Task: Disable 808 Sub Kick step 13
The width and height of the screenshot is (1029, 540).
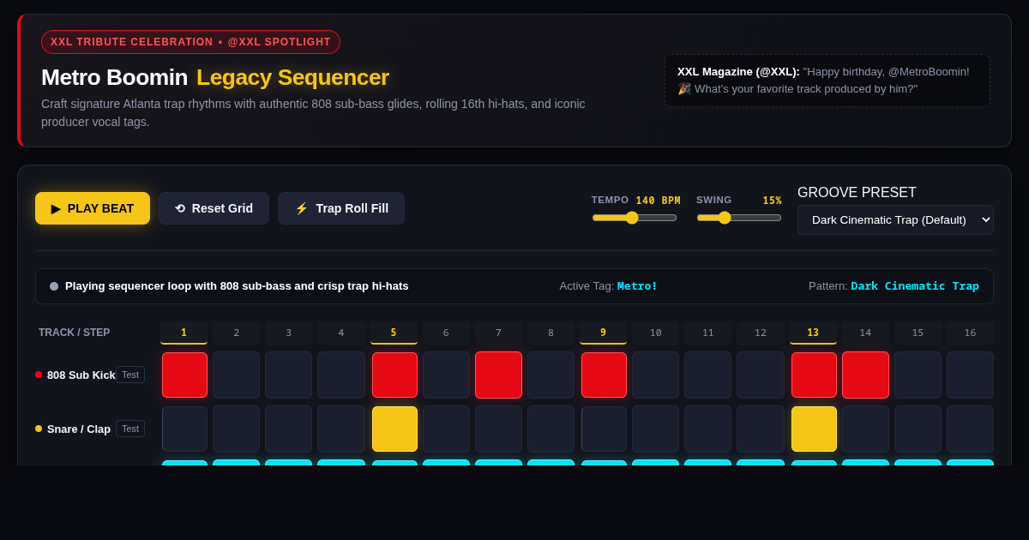Action: pos(814,375)
